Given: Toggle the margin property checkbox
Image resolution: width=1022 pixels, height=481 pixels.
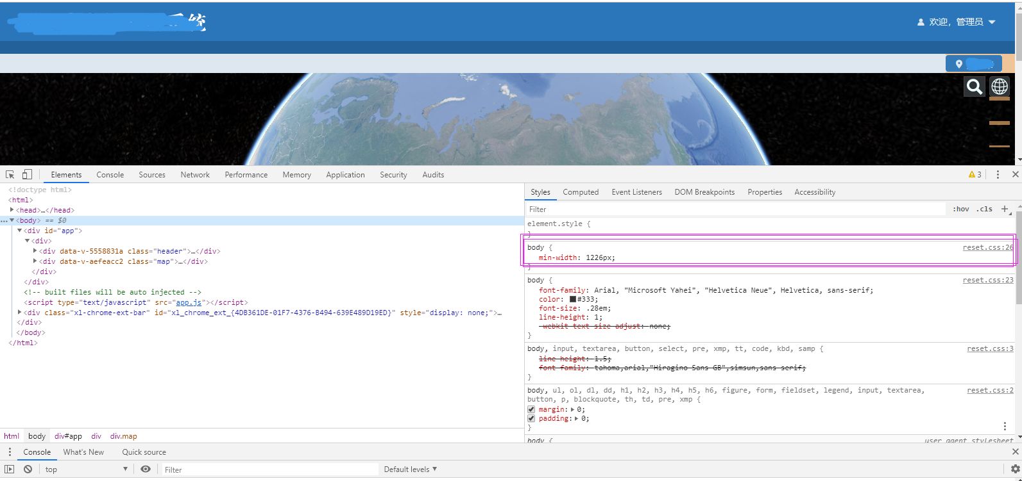Looking at the screenshot, I should point(531,409).
